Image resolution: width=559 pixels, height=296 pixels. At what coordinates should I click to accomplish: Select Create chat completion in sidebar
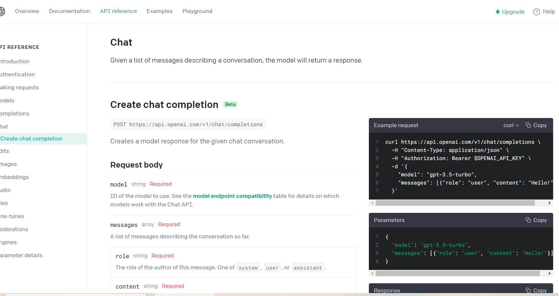[x=43, y=139]
